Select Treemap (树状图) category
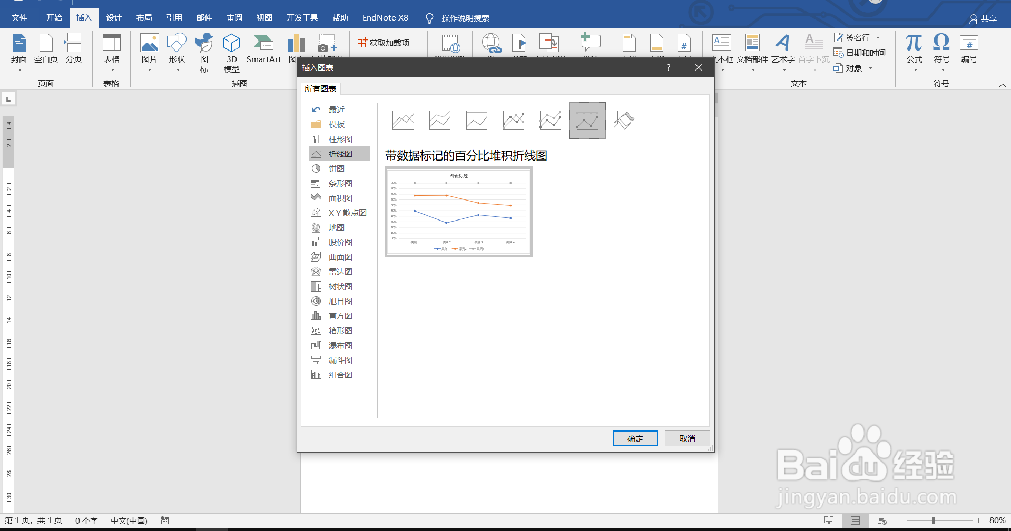 339,286
